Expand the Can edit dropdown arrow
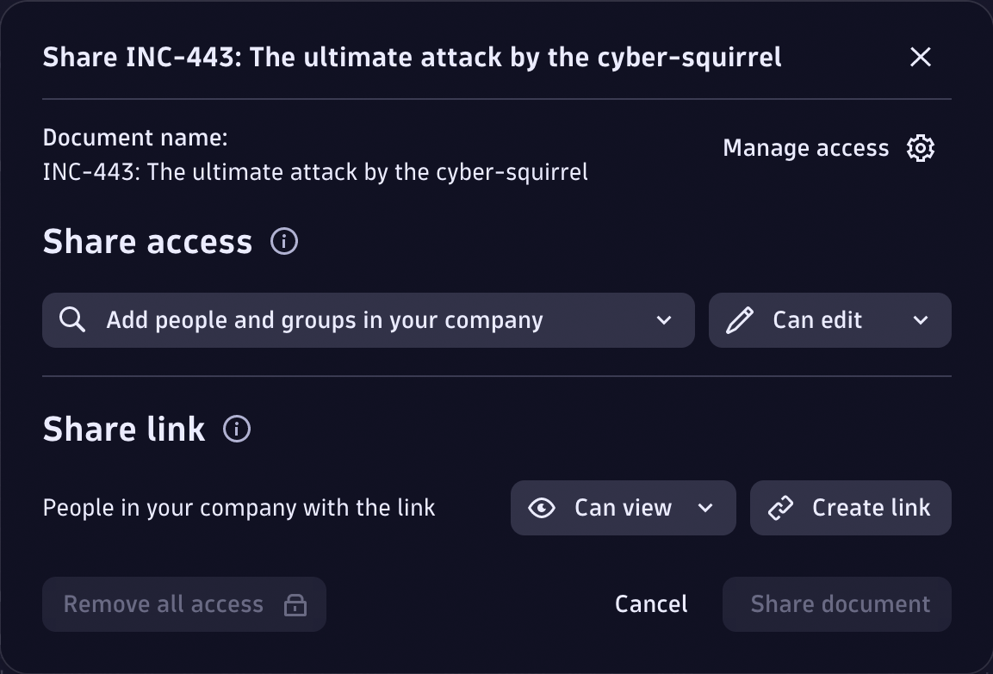The height and width of the screenshot is (674, 993). point(921,321)
